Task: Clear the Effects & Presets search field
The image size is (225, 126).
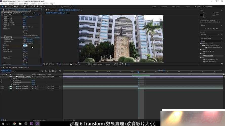Action: click(222, 41)
